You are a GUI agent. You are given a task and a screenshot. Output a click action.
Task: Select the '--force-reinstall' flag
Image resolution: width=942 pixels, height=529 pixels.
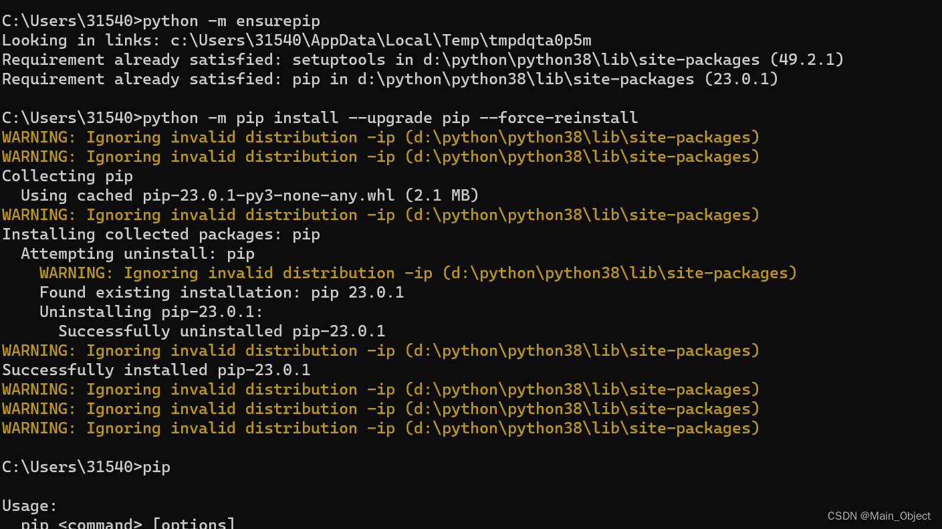pyautogui.click(x=560, y=118)
